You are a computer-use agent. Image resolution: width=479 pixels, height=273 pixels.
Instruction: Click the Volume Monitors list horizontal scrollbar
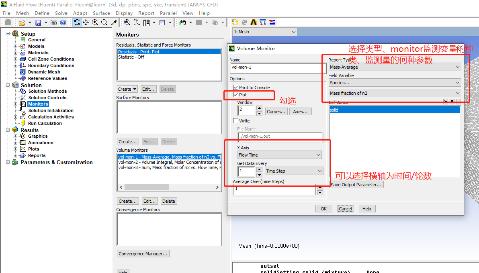[x=147, y=187]
